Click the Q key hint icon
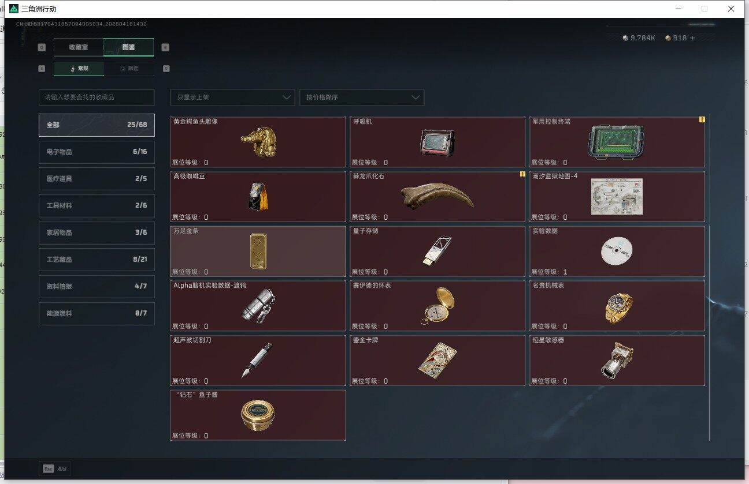The width and height of the screenshot is (749, 484). pos(42,48)
